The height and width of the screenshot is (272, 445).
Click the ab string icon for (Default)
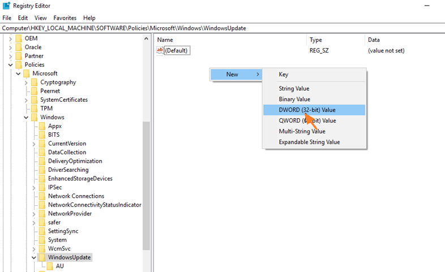[x=160, y=50]
